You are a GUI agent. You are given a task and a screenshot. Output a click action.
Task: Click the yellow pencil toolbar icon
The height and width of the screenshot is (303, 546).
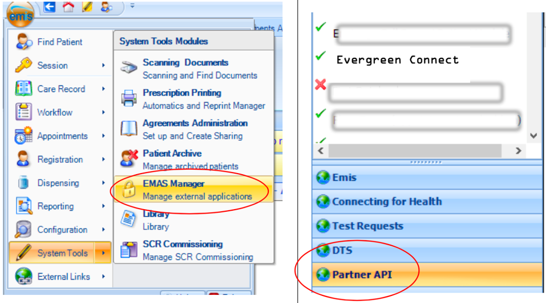click(87, 7)
